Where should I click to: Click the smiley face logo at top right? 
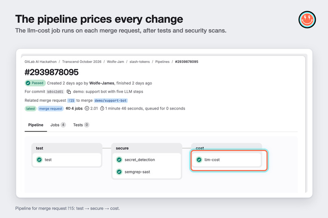(307, 19)
